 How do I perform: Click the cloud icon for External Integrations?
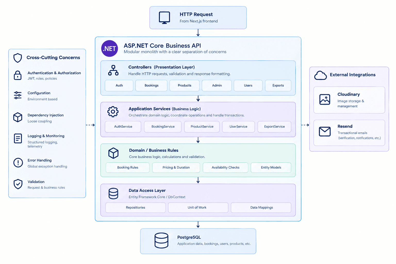[x=320, y=75]
